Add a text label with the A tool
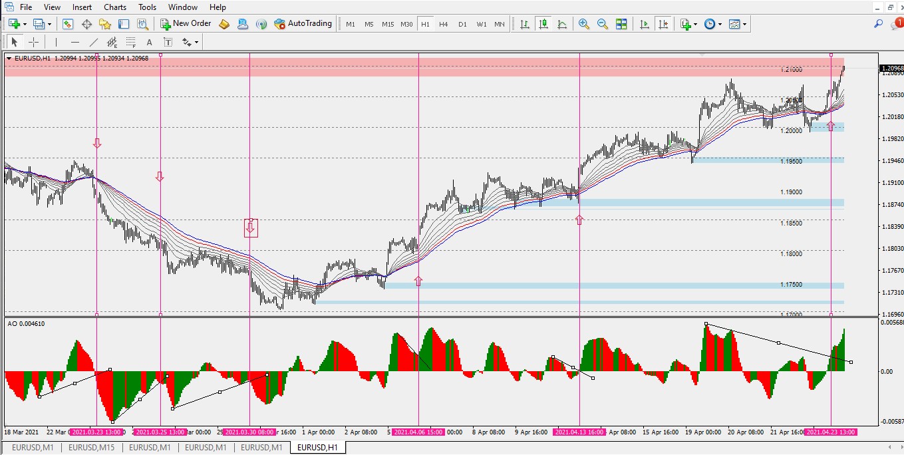 click(149, 42)
